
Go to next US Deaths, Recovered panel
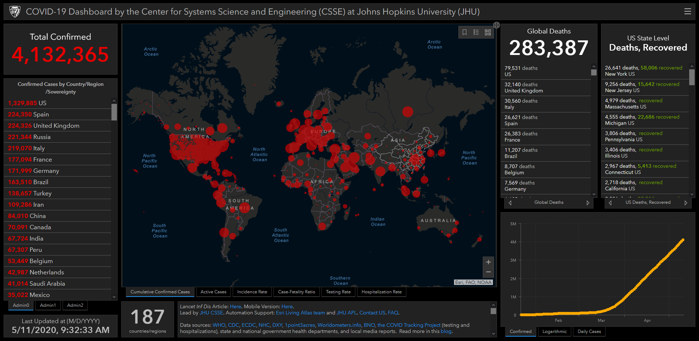point(686,203)
